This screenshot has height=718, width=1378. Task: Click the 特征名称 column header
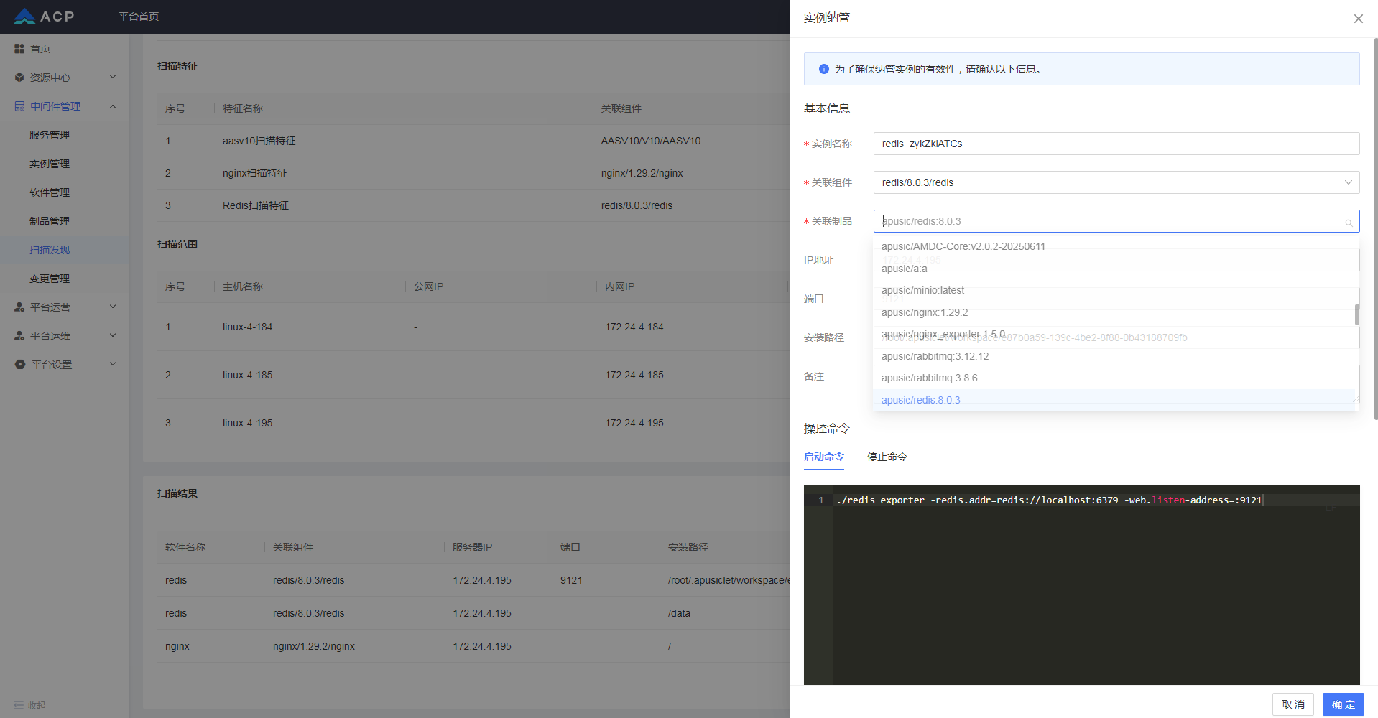(x=243, y=108)
